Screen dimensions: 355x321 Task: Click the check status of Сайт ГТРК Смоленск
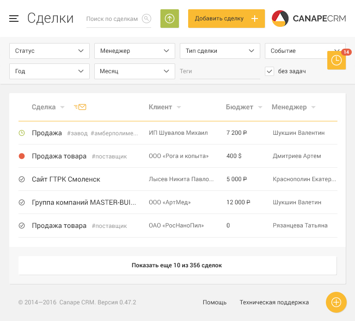coord(22,179)
